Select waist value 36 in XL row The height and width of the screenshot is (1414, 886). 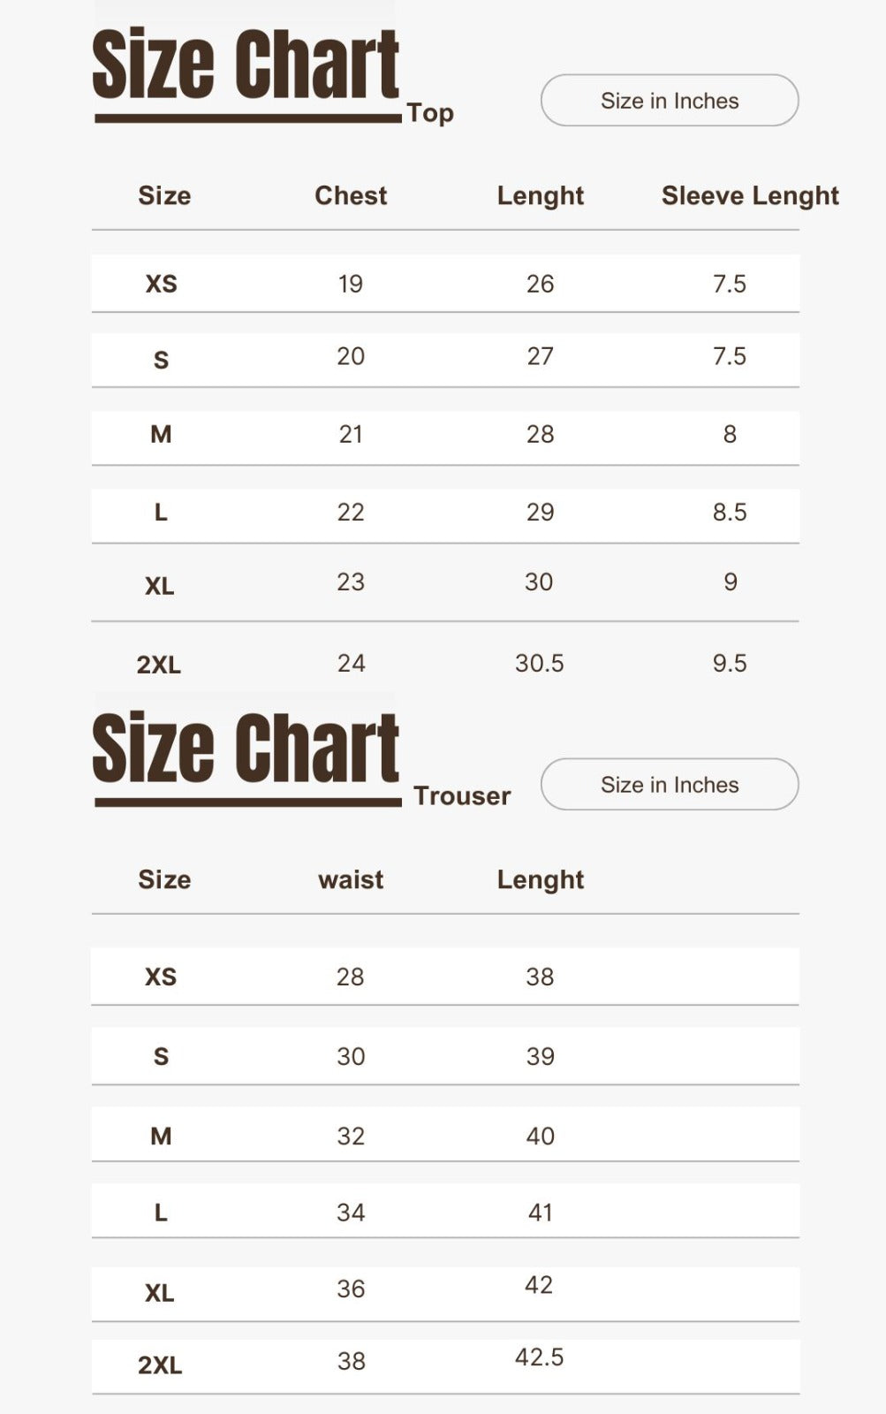[351, 1289]
